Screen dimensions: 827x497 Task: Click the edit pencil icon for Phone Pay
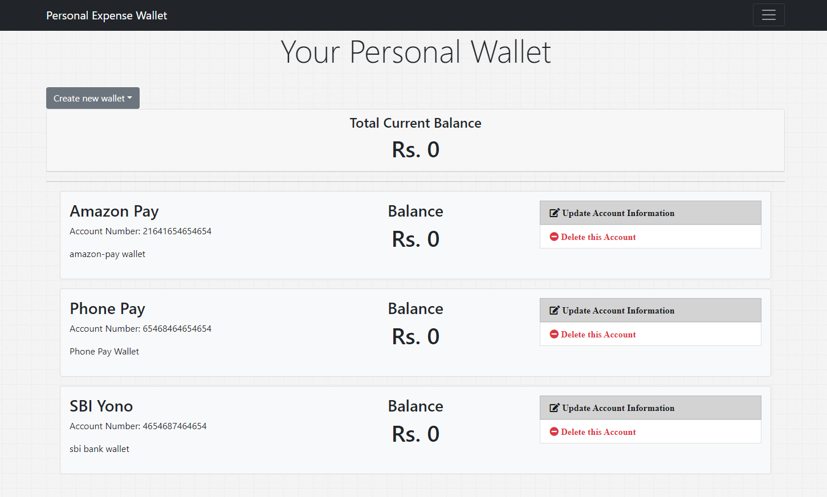pos(554,311)
